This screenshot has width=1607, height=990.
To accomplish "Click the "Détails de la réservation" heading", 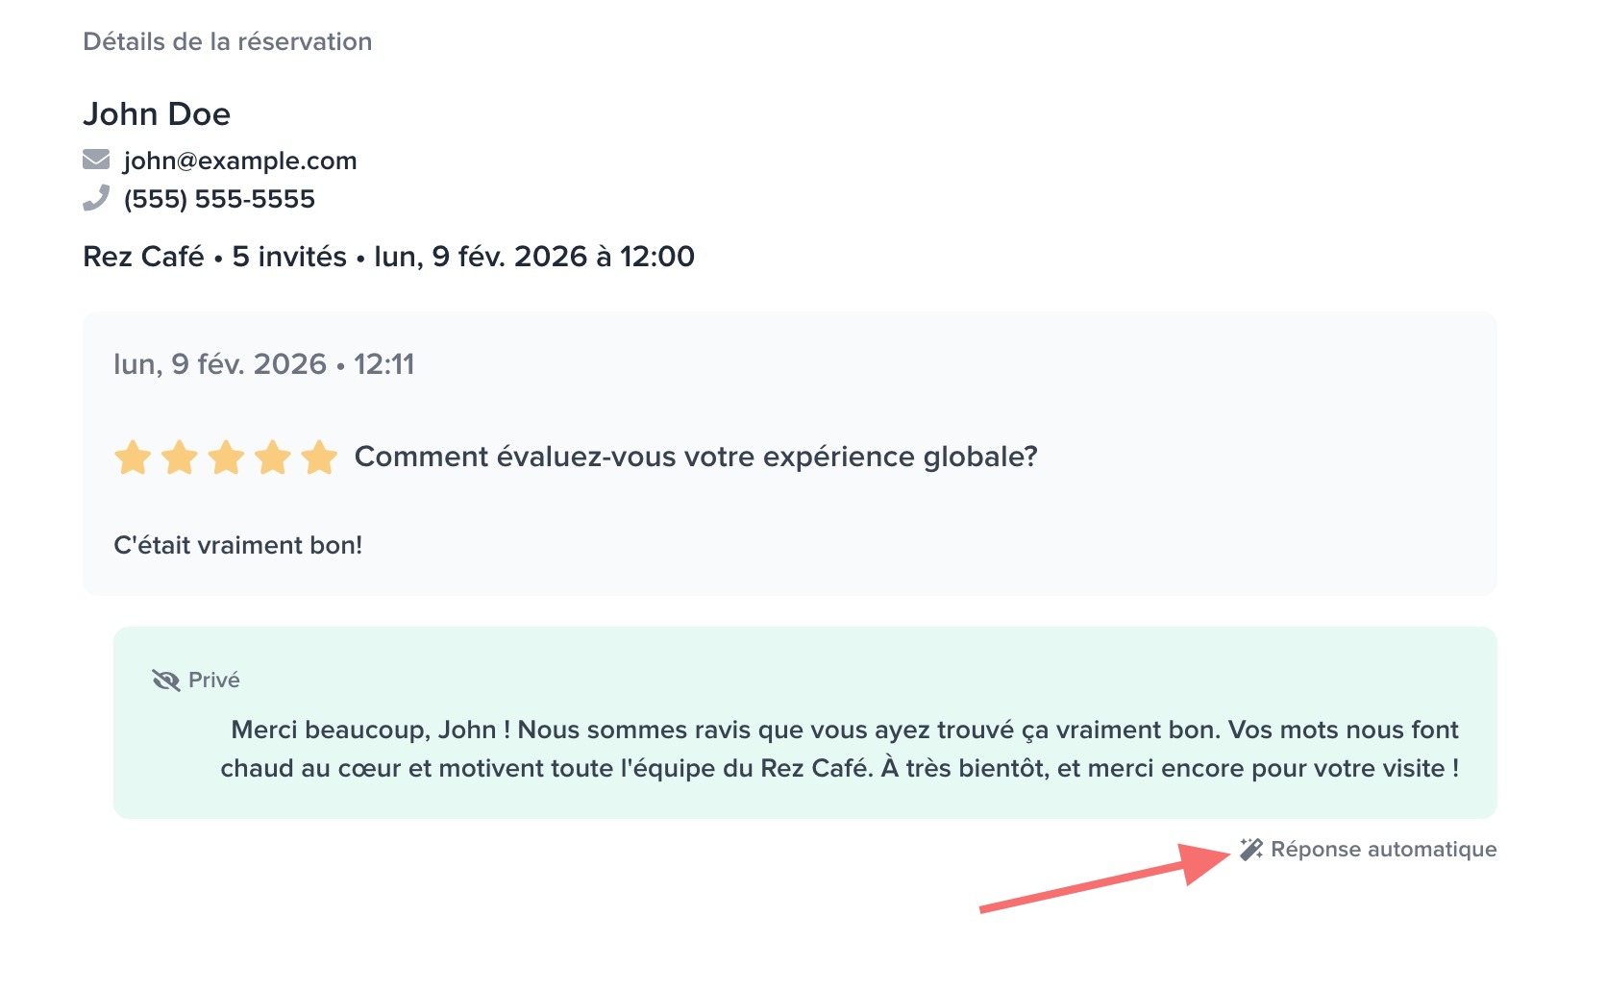I will [228, 41].
